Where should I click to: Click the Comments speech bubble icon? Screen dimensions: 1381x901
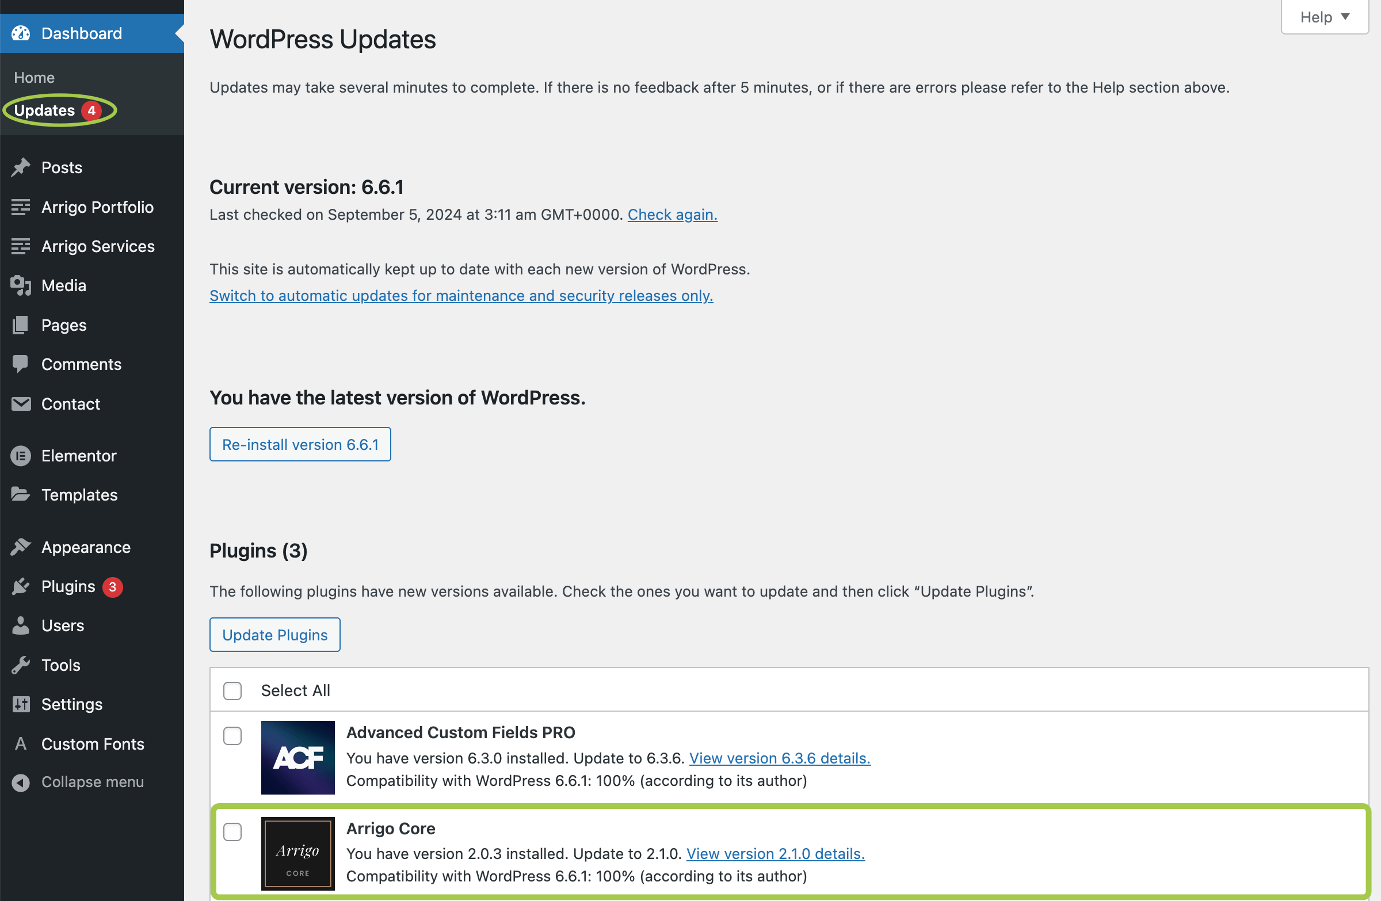[x=20, y=364]
